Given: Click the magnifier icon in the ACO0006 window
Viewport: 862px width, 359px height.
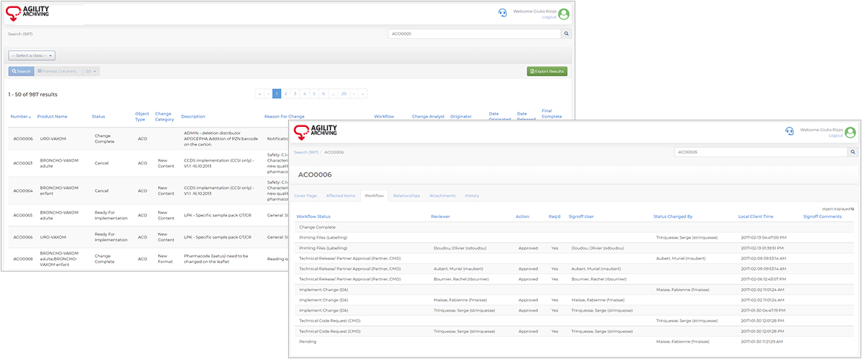Looking at the screenshot, I should [x=853, y=152].
